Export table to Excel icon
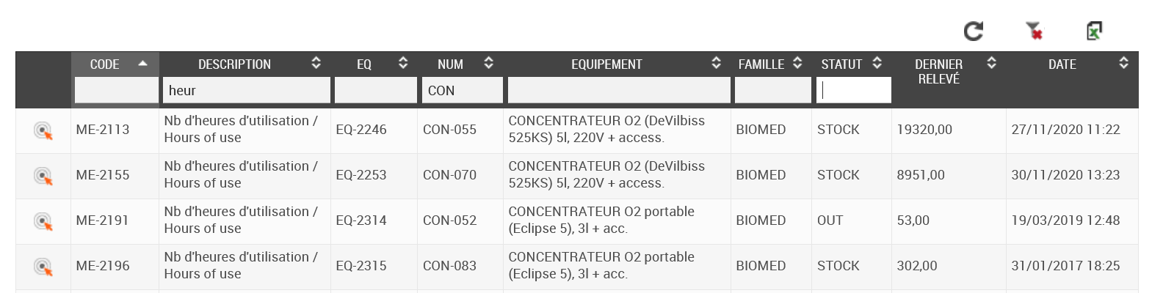1152x293 pixels. click(x=1094, y=31)
